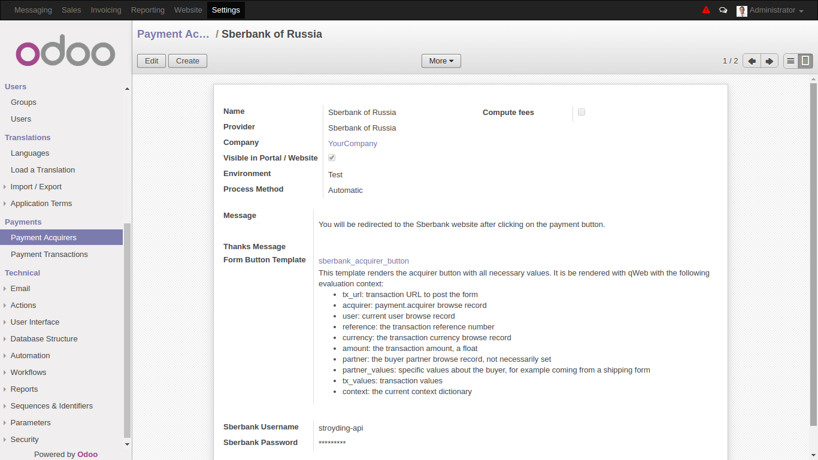Open the Invoicing menu
Image resolution: width=818 pixels, height=460 pixels.
tap(106, 10)
